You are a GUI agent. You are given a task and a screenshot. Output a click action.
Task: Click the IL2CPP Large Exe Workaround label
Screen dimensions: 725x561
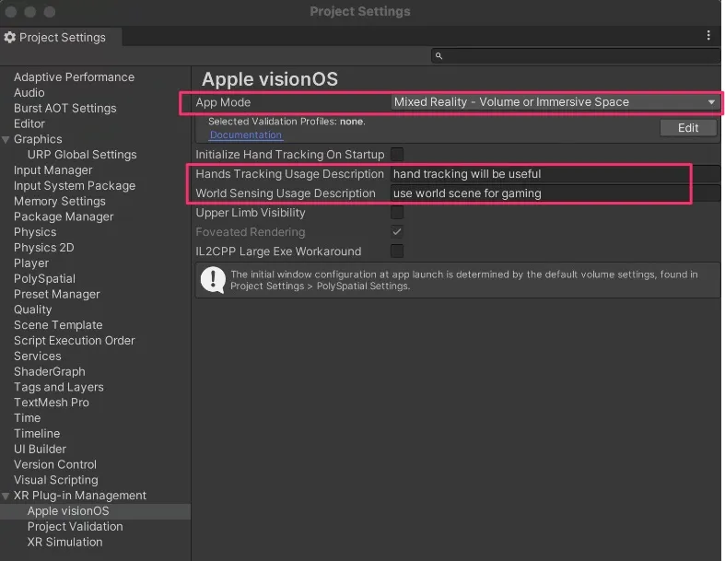[x=278, y=251]
